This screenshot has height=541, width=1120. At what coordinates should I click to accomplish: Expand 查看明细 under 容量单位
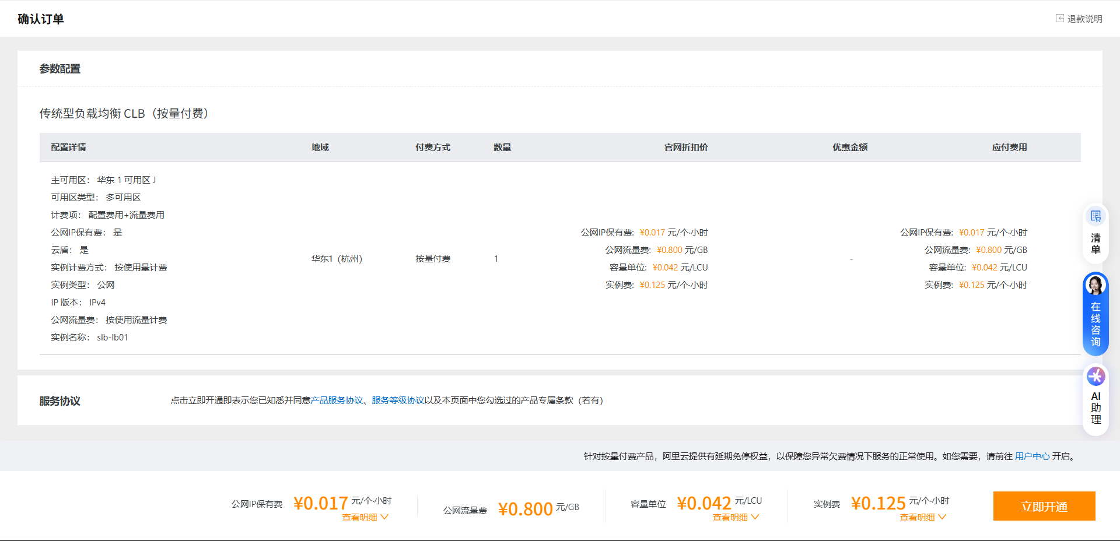pyautogui.click(x=736, y=517)
